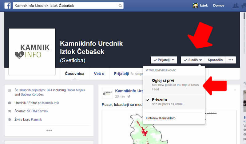Open Iztok's profile avatar in top bar
The image size is (246, 144).
[x=195, y=6]
